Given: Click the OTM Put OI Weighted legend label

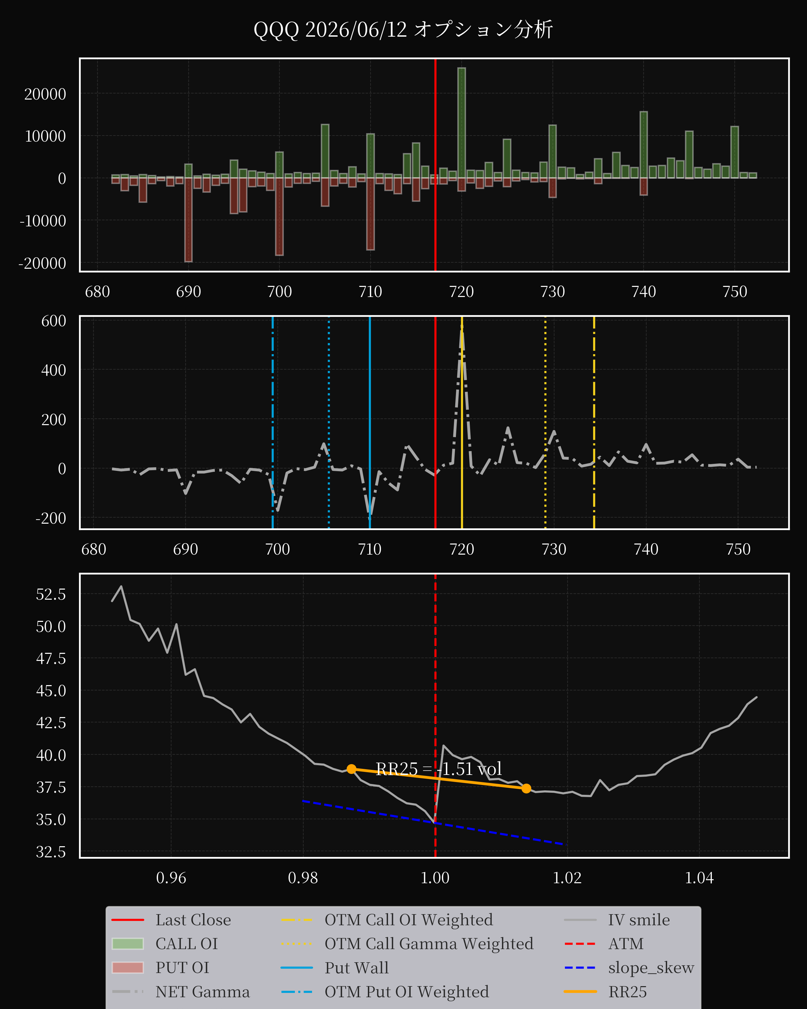Looking at the screenshot, I should tap(407, 992).
